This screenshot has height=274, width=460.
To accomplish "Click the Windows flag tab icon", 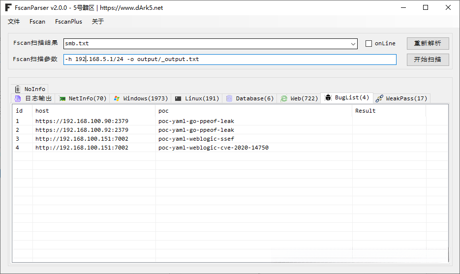I will [117, 98].
